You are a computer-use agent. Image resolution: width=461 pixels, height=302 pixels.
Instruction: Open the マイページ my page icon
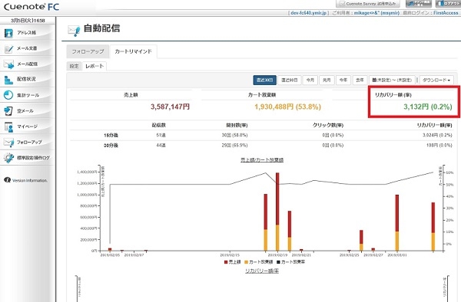8,126
